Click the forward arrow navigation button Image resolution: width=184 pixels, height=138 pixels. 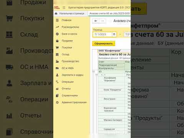pos(102,21)
